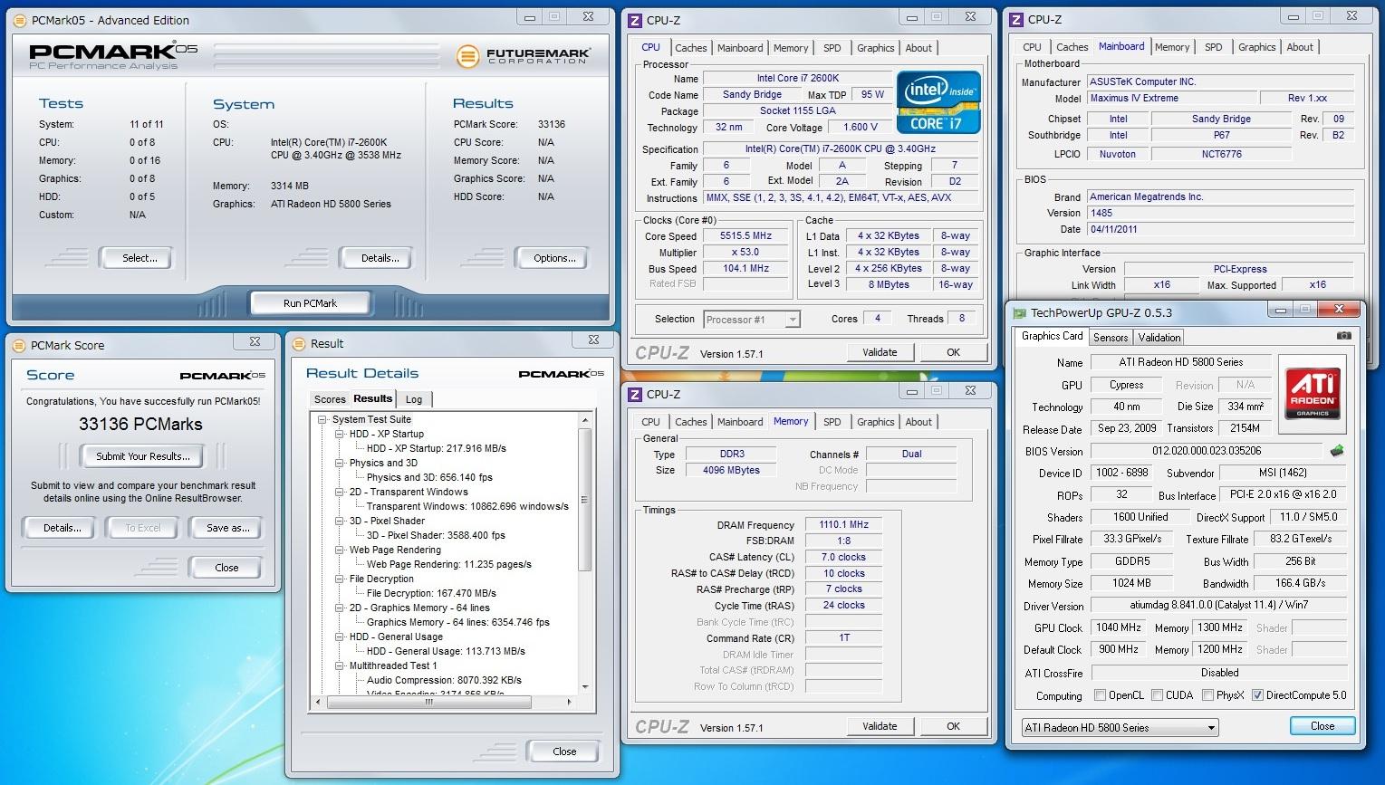The height and width of the screenshot is (785, 1385).
Task: Select 'Audio Compression: 8070.392 KB/s' row
Action: pos(444,680)
